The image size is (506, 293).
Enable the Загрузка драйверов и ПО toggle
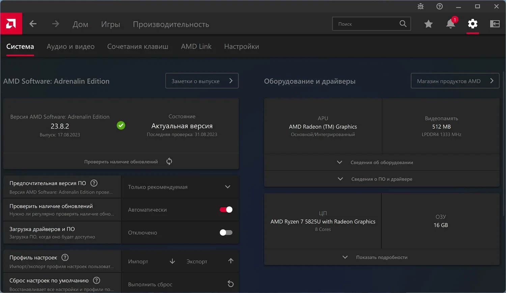(226, 232)
